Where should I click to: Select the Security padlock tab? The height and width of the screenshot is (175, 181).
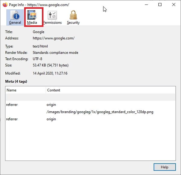point(73,17)
